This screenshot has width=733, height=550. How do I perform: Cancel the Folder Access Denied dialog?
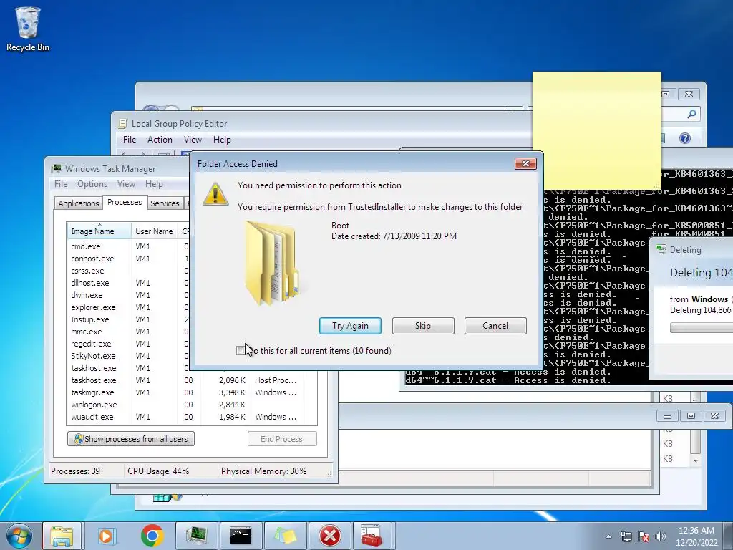pos(495,326)
